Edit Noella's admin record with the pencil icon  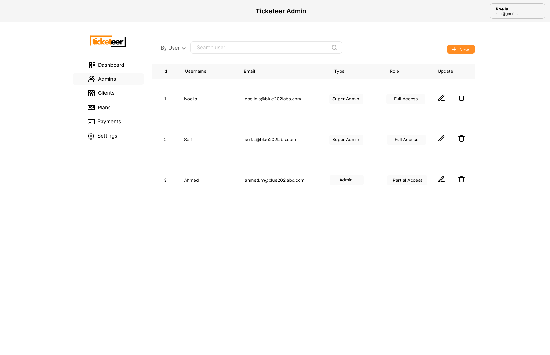pos(441,98)
